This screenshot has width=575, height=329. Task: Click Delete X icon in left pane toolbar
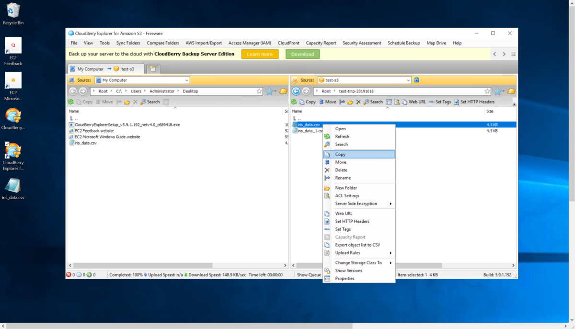[135, 102]
